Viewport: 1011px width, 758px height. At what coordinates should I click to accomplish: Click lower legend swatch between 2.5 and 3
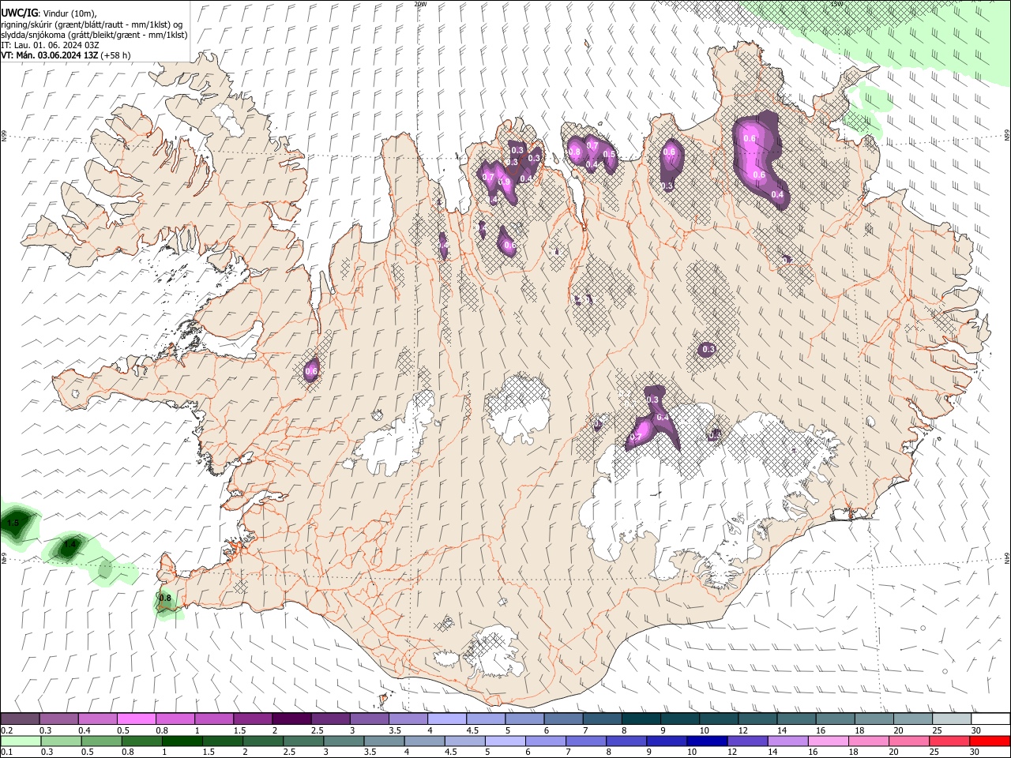pyautogui.click(x=303, y=741)
